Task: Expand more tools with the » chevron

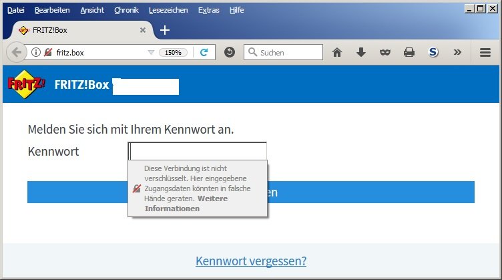Action: pos(457,52)
